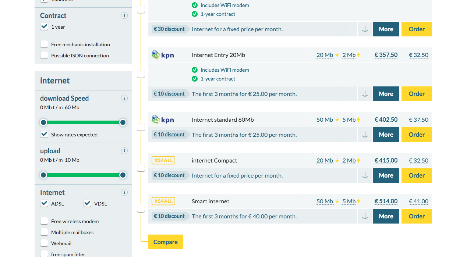Expand Smart internet details with the down arrow
474x257 pixels.
365,216
